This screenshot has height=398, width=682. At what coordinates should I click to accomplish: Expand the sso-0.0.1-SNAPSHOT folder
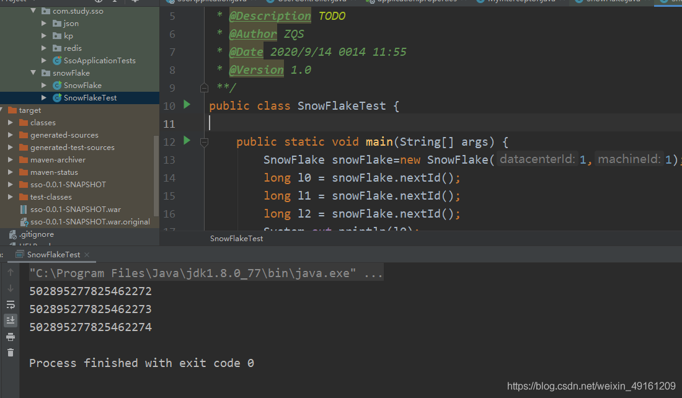pyautogui.click(x=11, y=184)
